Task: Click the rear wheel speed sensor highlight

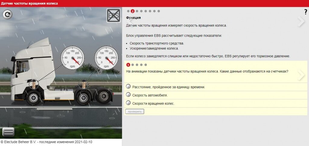Action: [x=83, y=84]
